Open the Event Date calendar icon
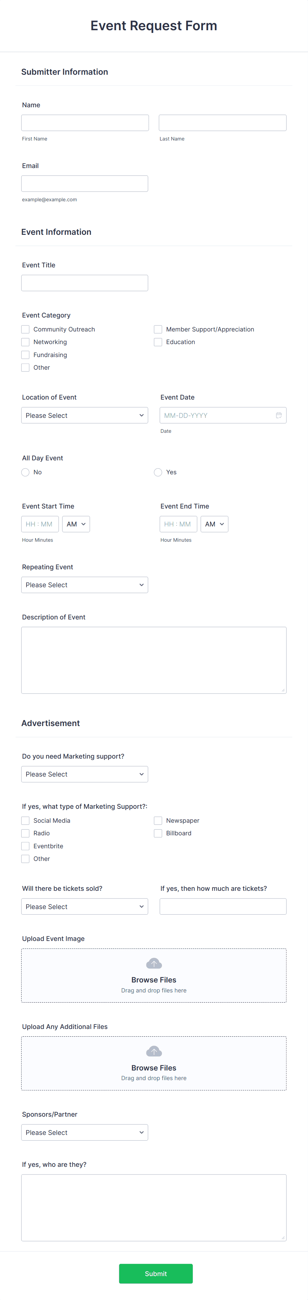Image resolution: width=308 pixels, height=1300 pixels. point(278,415)
